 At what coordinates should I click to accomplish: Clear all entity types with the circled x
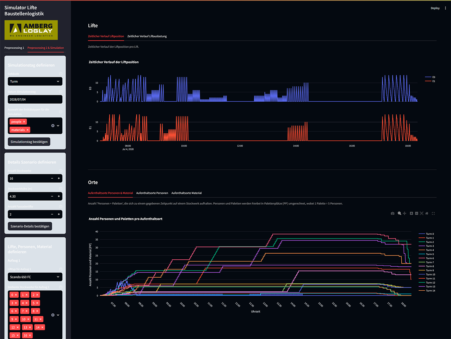pos(53,126)
